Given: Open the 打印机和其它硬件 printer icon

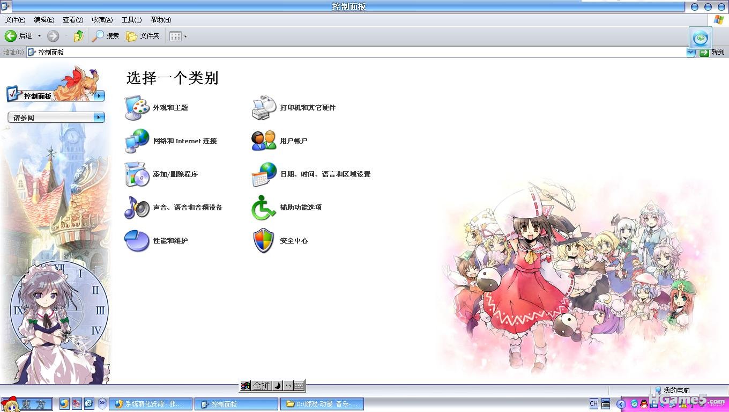Looking at the screenshot, I should 264,108.
